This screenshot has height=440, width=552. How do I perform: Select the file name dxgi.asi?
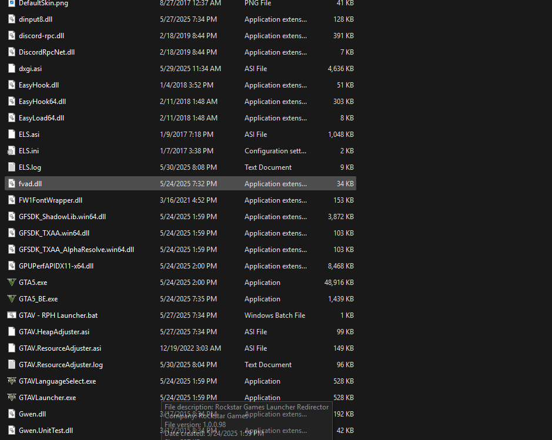[x=31, y=69]
